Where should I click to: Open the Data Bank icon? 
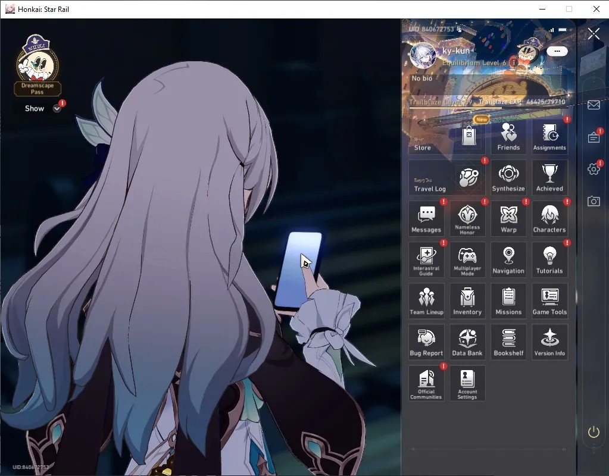click(x=467, y=342)
